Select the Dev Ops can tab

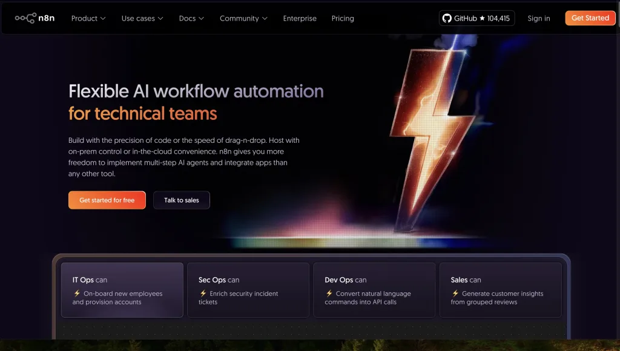coord(374,290)
